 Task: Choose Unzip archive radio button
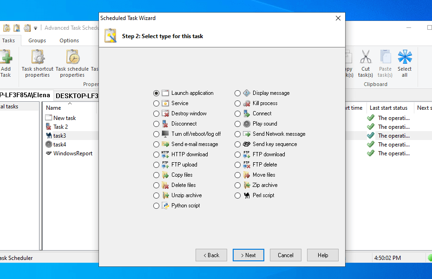click(x=156, y=195)
